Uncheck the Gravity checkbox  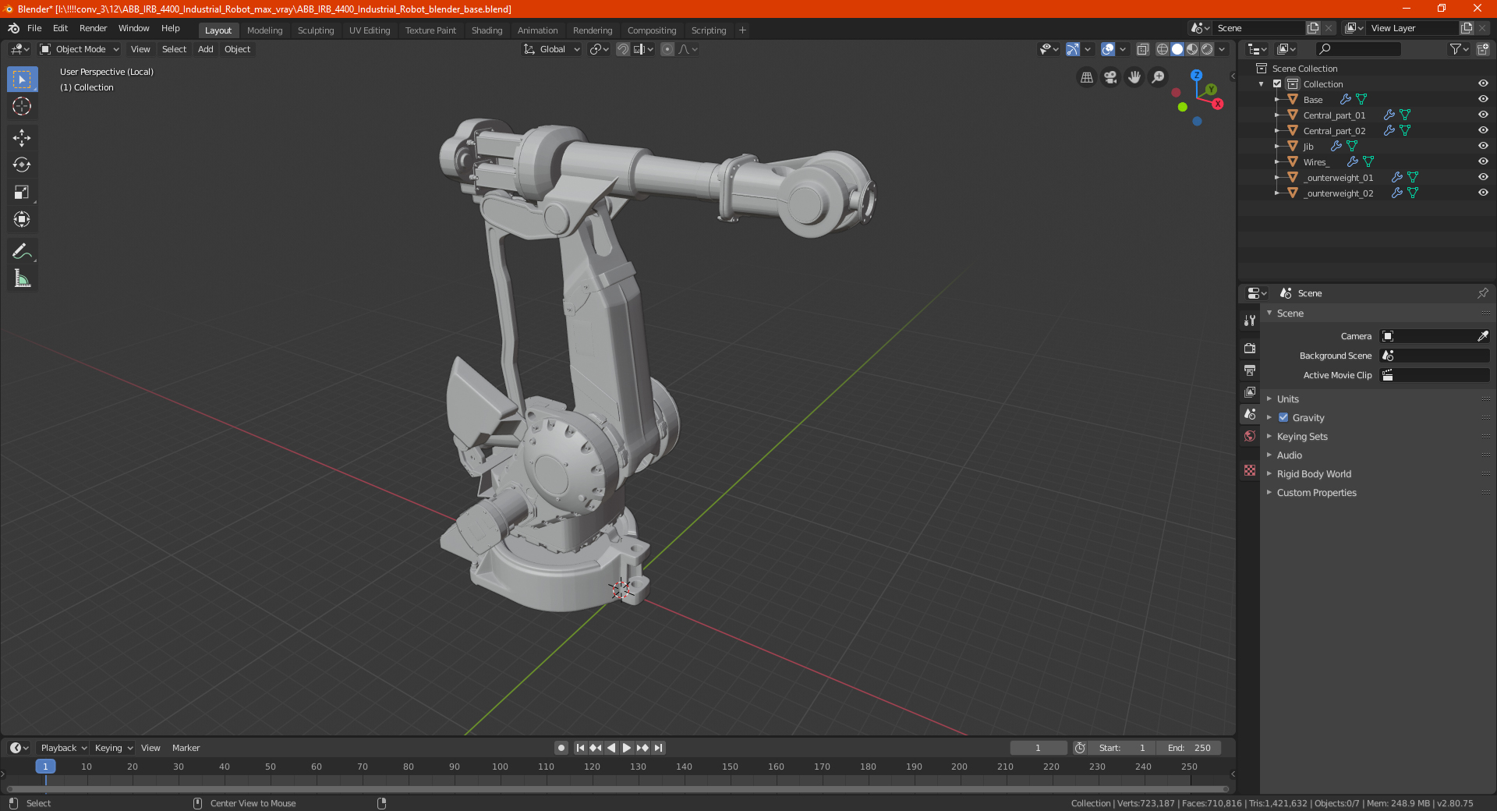(1283, 417)
